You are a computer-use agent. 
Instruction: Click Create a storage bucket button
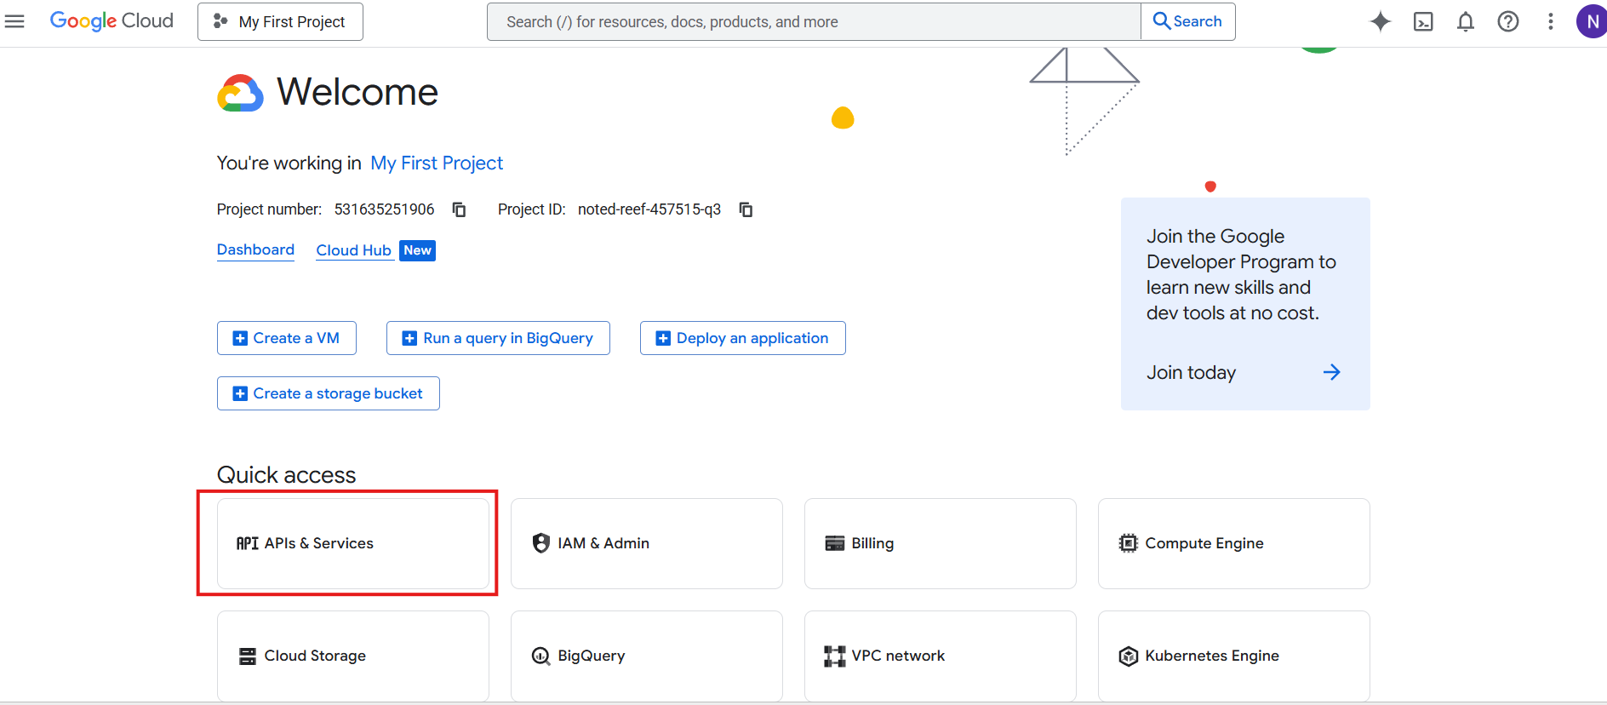[x=328, y=393]
